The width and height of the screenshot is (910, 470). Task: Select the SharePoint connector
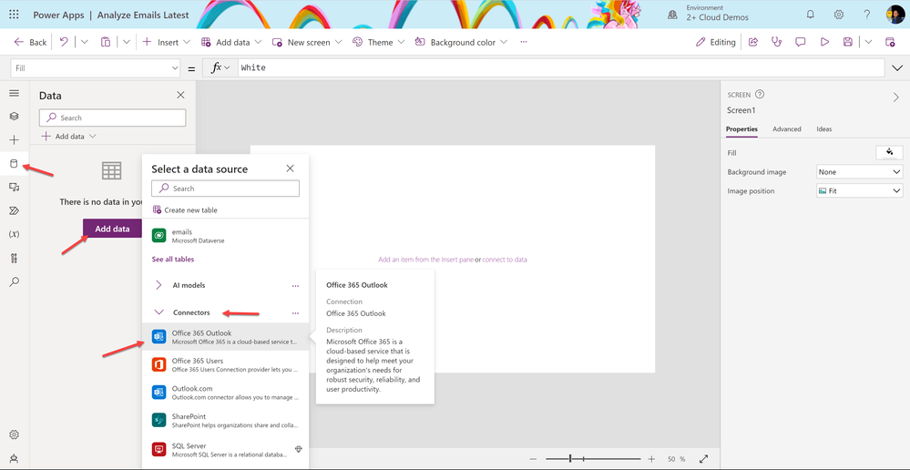(x=225, y=420)
